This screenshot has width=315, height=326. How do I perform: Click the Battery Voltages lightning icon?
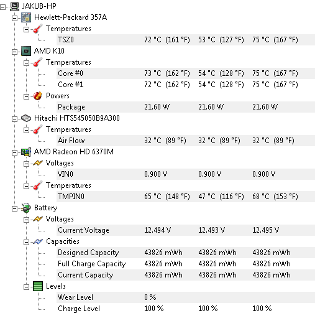click(38, 219)
